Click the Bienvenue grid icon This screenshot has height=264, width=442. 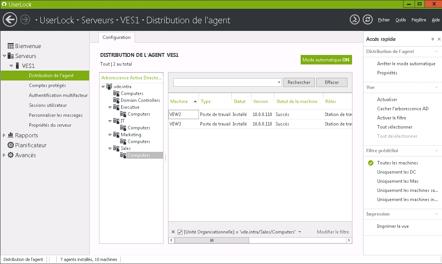coord(11,46)
